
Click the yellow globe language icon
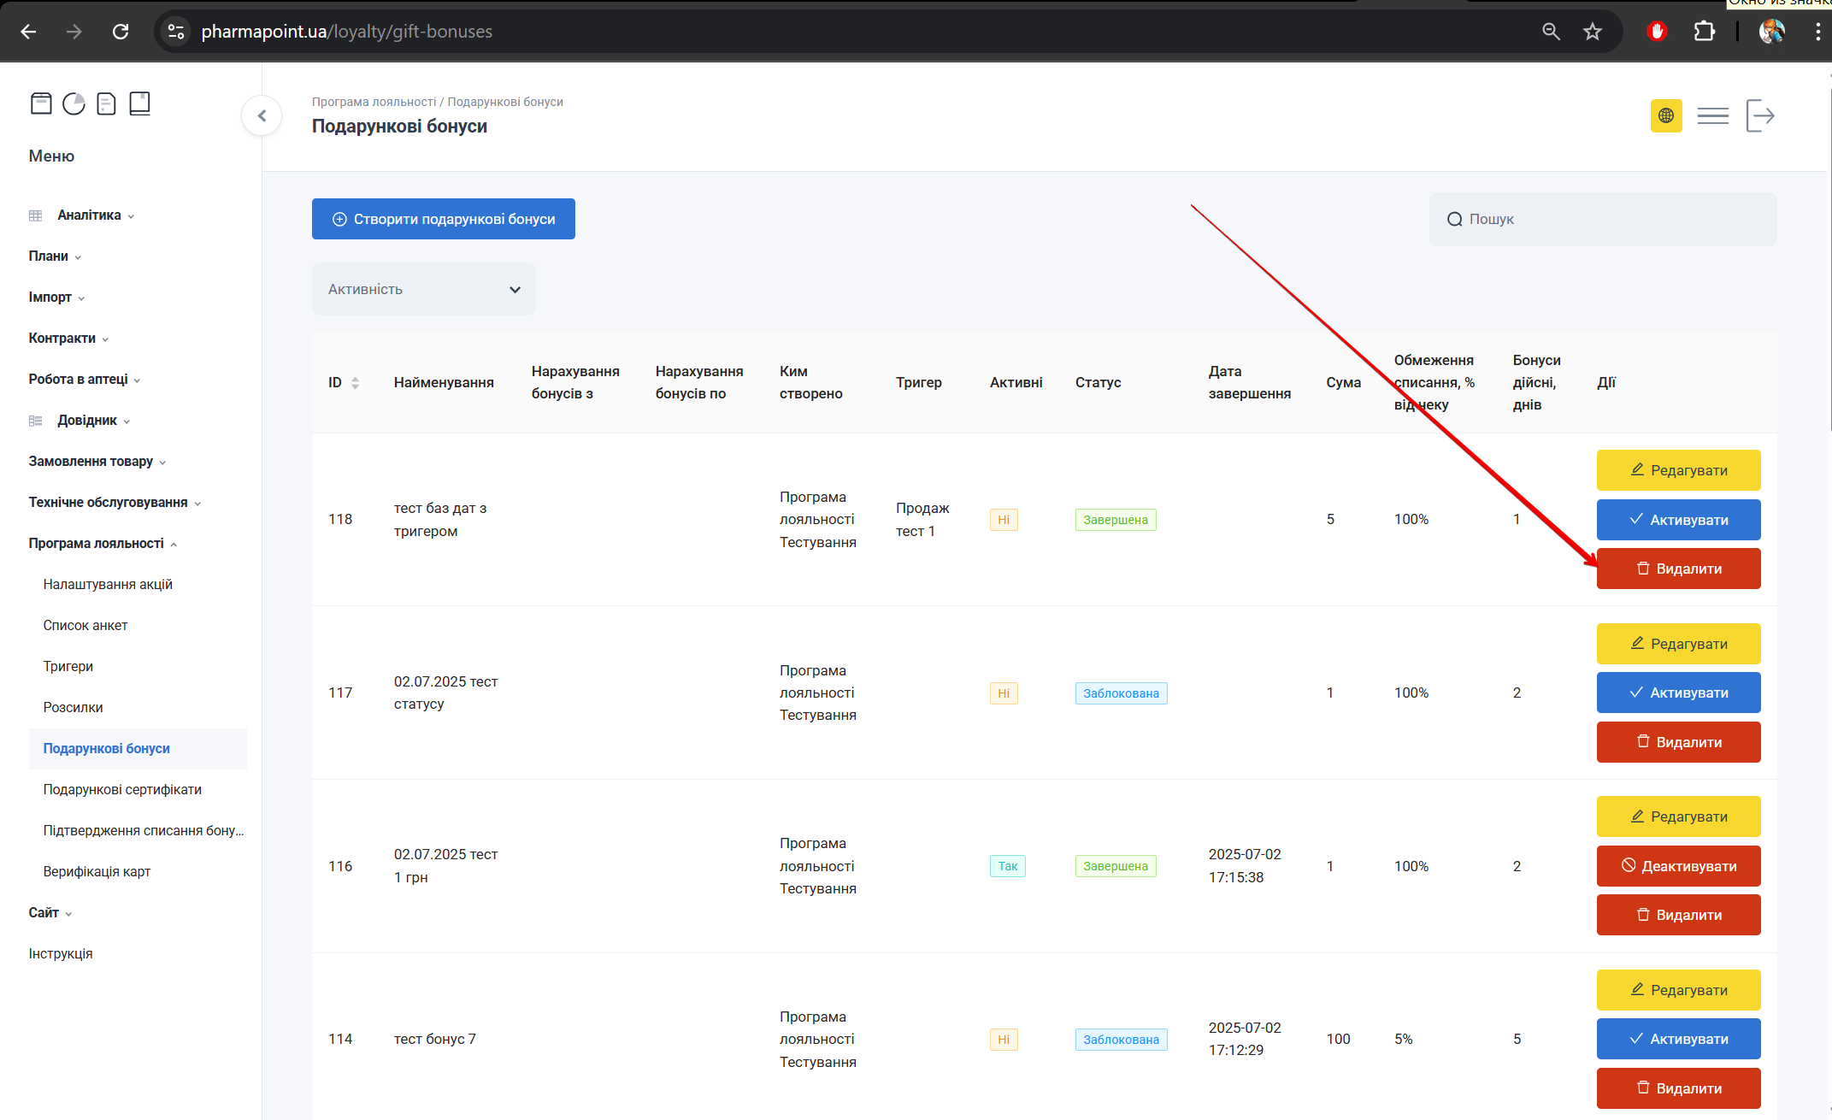[1665, 115]
